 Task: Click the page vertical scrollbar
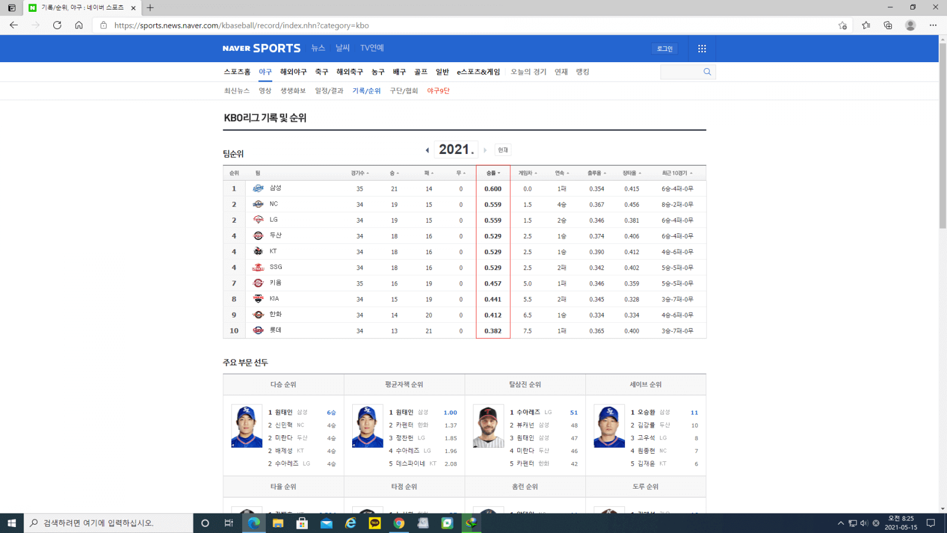942,135
